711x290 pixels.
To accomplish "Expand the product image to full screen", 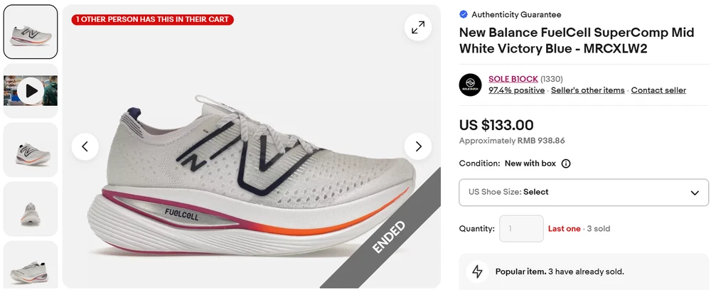I will click(418, 27).
